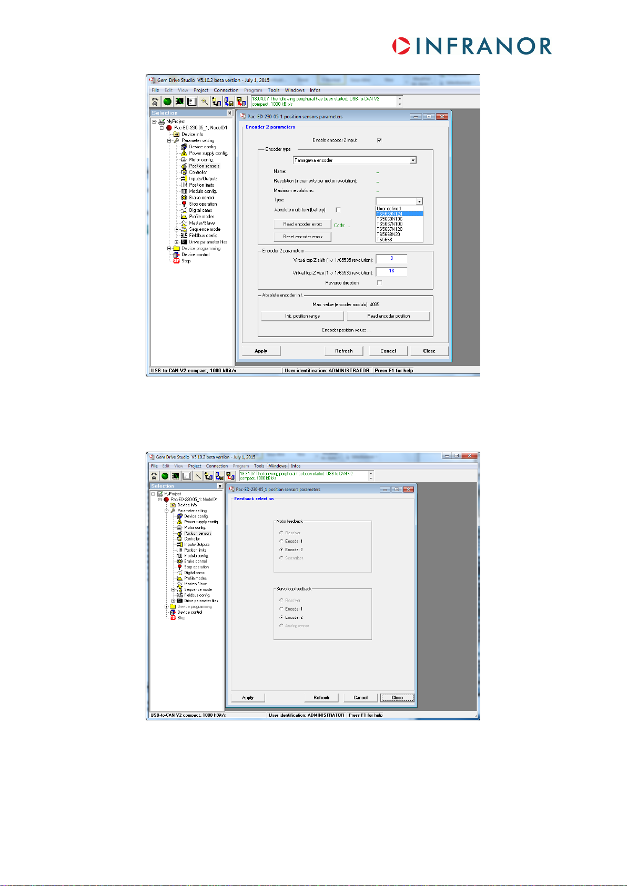Top screenshot: open Brake control tree icon

pos(184,198)
